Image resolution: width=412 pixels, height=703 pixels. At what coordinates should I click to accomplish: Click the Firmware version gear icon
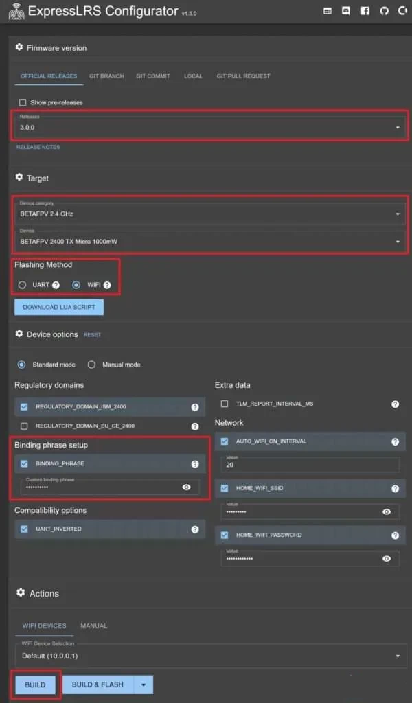[19, 47]
